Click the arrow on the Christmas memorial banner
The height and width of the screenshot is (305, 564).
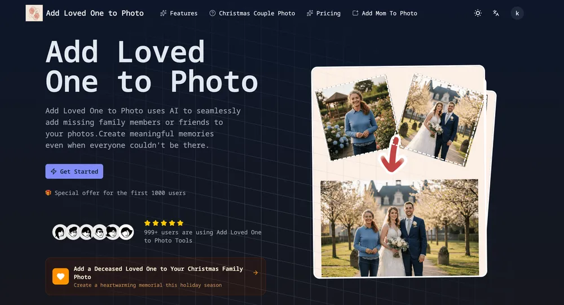tap(255, 273)
